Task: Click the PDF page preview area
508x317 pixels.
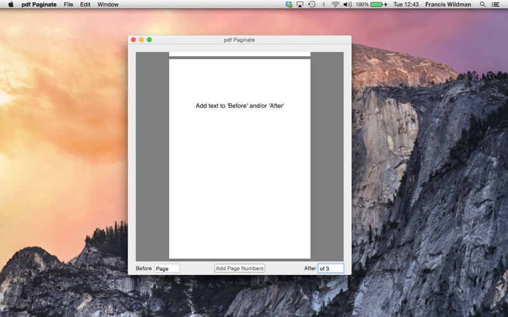Action: click(239, 156)
